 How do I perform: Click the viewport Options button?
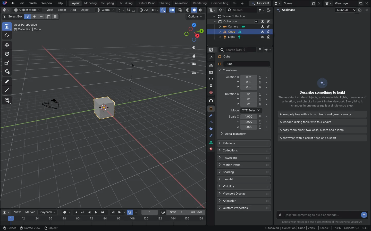[x=195, y=16]
